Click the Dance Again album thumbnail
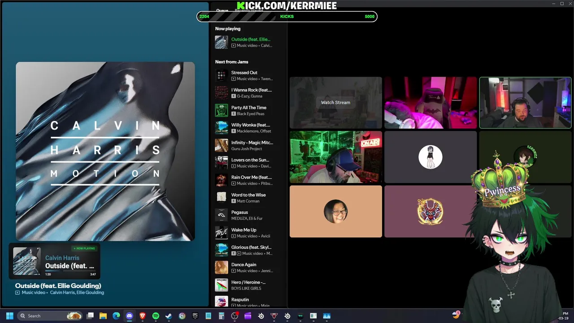The height and width of the screenshot is (323, 574). pos(222,267)
